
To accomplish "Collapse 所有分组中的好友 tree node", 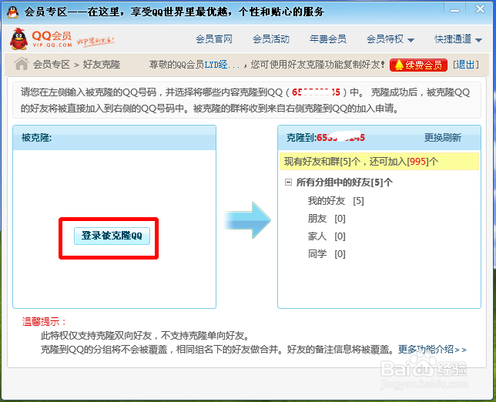I will [288, 183].
